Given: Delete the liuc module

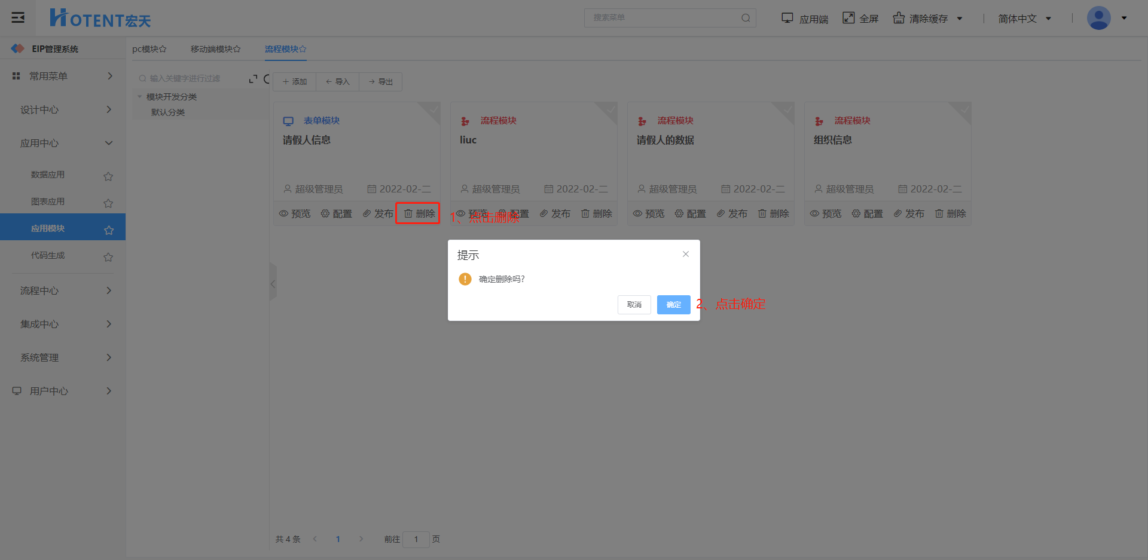Looking at the screenshot, I should coord(596,213).
